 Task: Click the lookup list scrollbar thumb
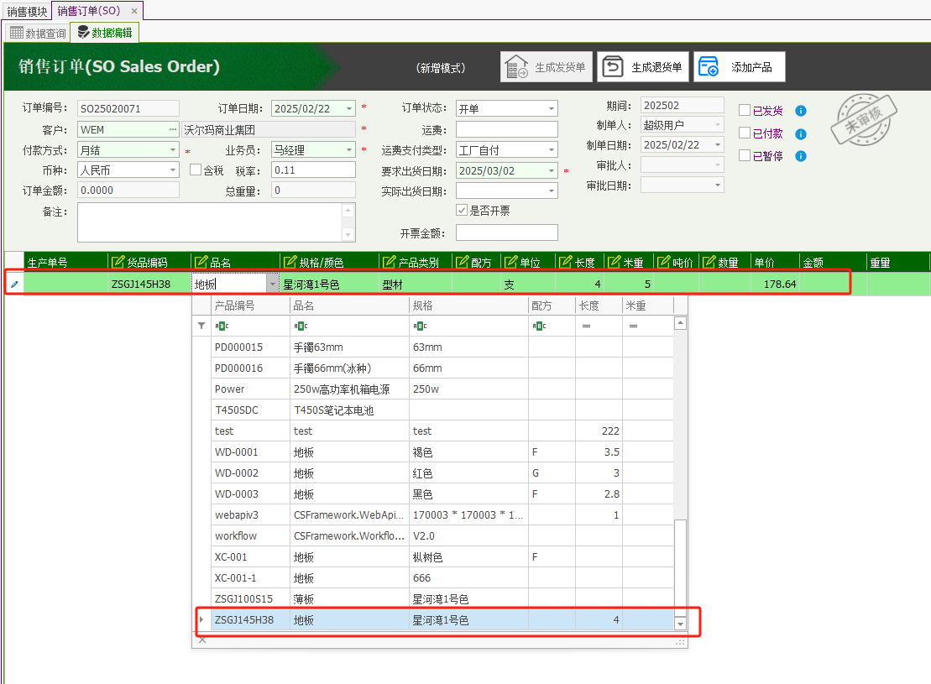681,567
